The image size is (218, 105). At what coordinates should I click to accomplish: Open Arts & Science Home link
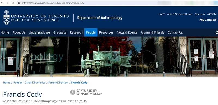pos(180,14)
